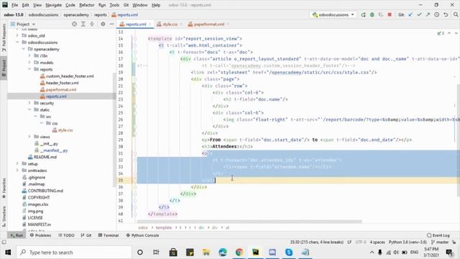Push commits with the Git push arrow

428,14
